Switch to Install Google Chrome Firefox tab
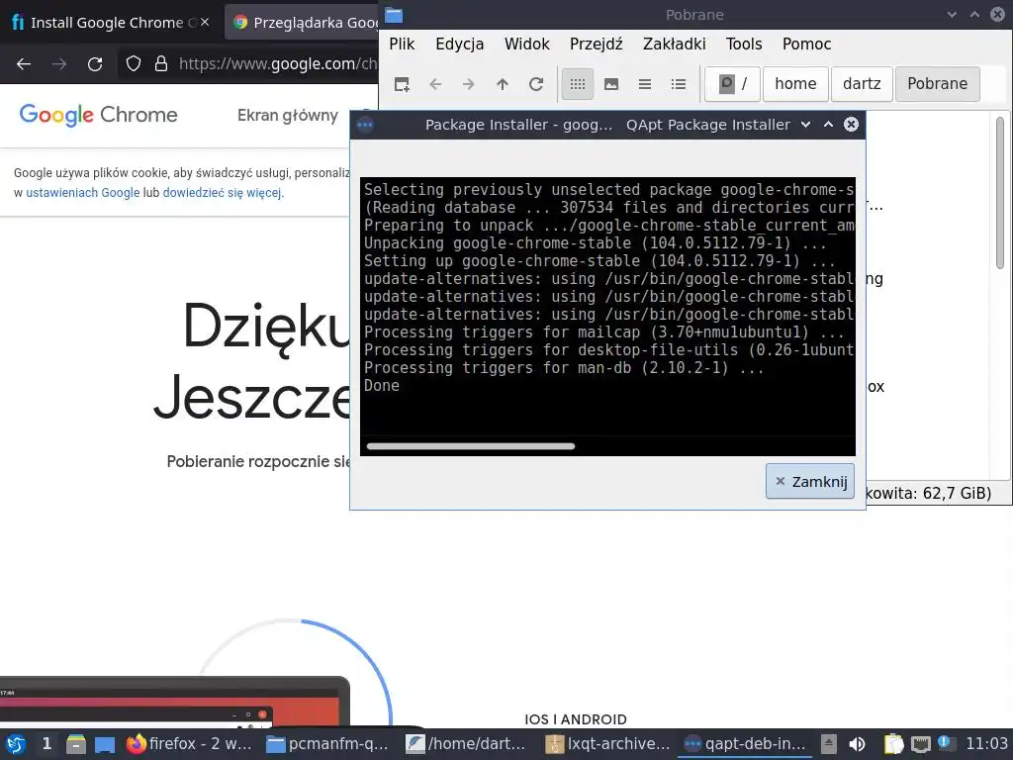 pyautogui.click(x=107, y=23)
